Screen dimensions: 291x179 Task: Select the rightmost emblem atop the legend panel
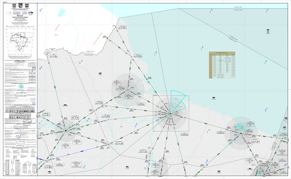[x=27, y=6]
